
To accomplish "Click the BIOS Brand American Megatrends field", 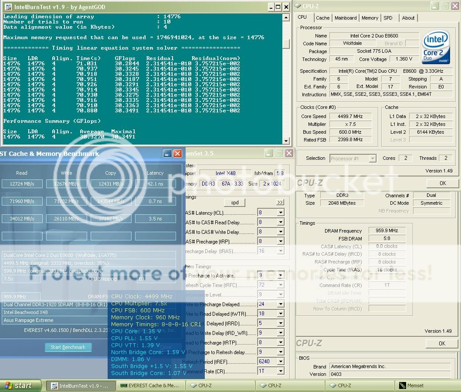I will [x=390, y=366].
